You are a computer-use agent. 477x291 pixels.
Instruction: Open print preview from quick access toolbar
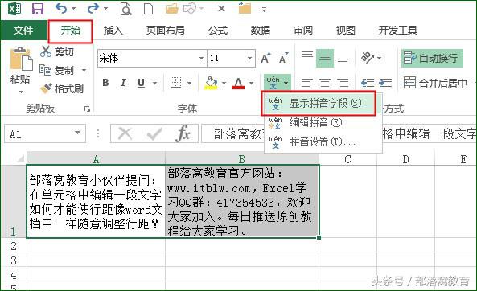125,9
